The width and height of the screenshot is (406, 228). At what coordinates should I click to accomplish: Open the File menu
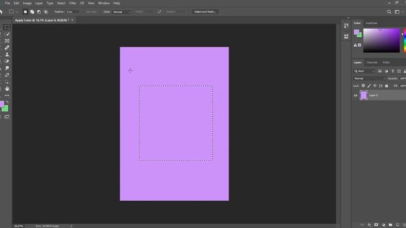8,3
